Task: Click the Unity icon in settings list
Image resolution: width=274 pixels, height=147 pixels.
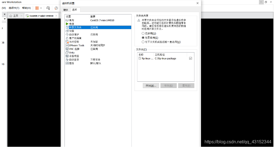Action: [67, 53]
